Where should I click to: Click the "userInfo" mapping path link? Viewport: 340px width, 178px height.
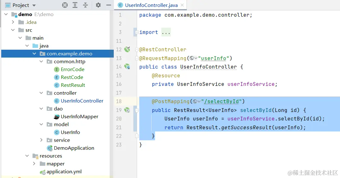(214, 58)
